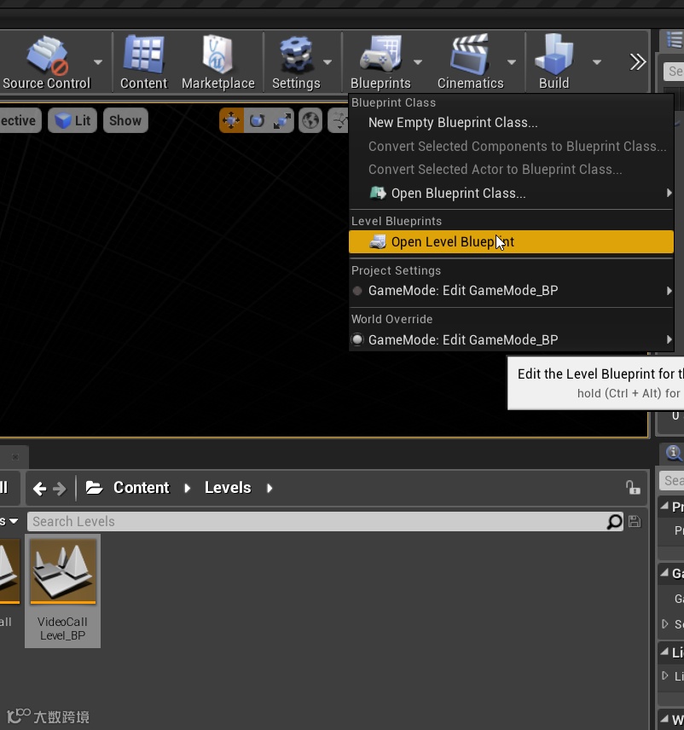Screen dimensions: 684x730
Task: Select the rotate gizmo tool
Action: point(257,120)
